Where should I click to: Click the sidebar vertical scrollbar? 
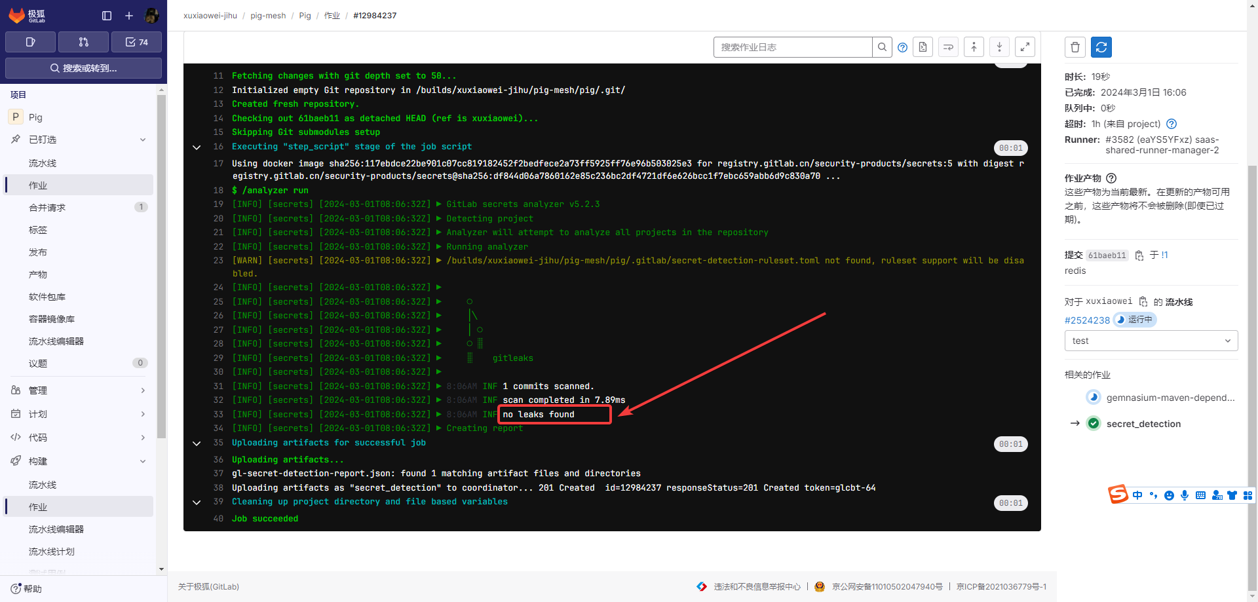[x=162, y=262]
